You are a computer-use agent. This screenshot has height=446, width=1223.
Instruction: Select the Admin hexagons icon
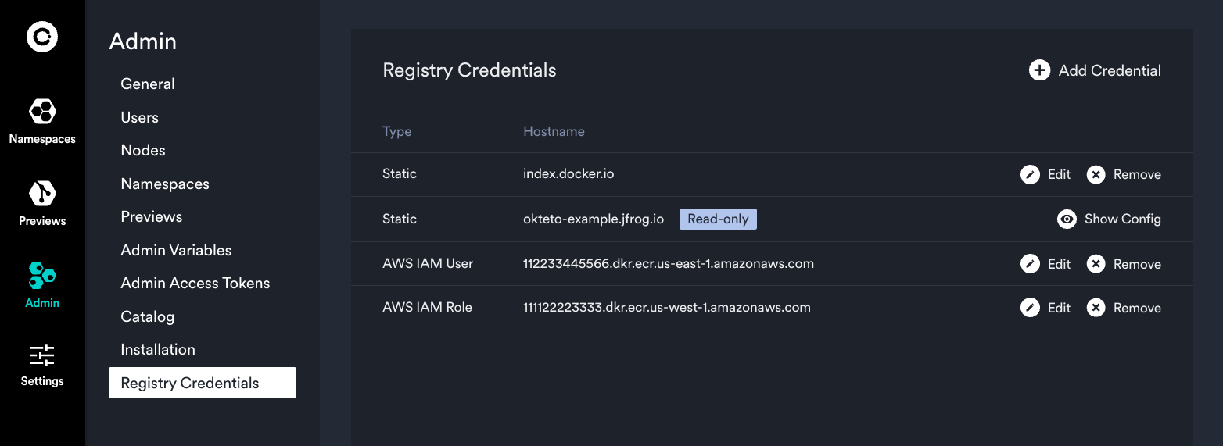point(42,275)
